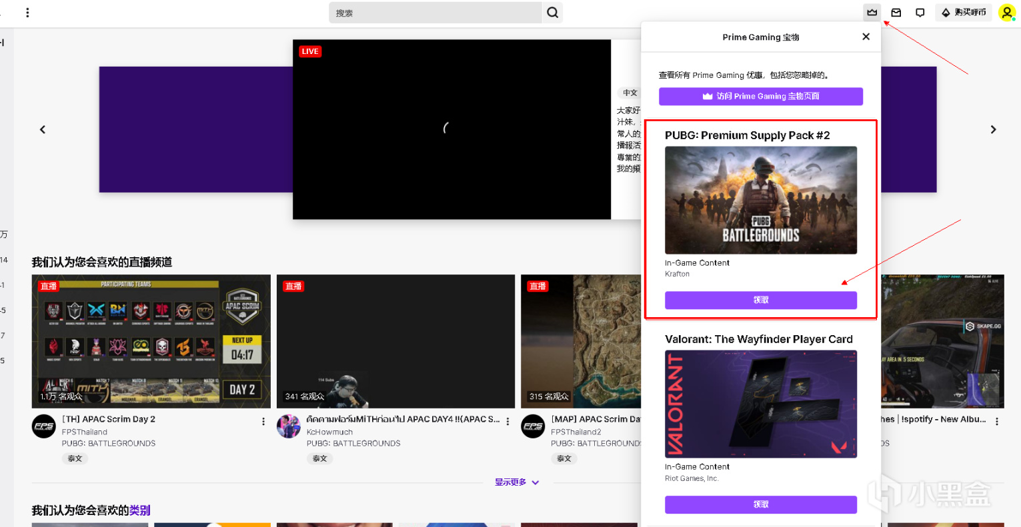Click Riot Games, Inc. publisher text
The image size is (1021, 527).
[x=692, y=478]
